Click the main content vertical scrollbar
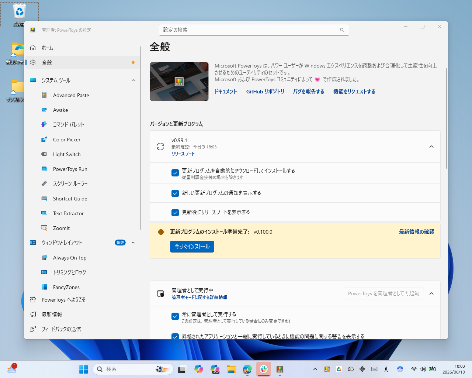The width and height of the screenshot is (472, 378). pyautogui.click(x=446, y=118)
